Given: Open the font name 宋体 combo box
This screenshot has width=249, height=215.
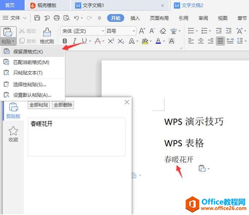Looking at the screenshot, I should pos(83,31).
